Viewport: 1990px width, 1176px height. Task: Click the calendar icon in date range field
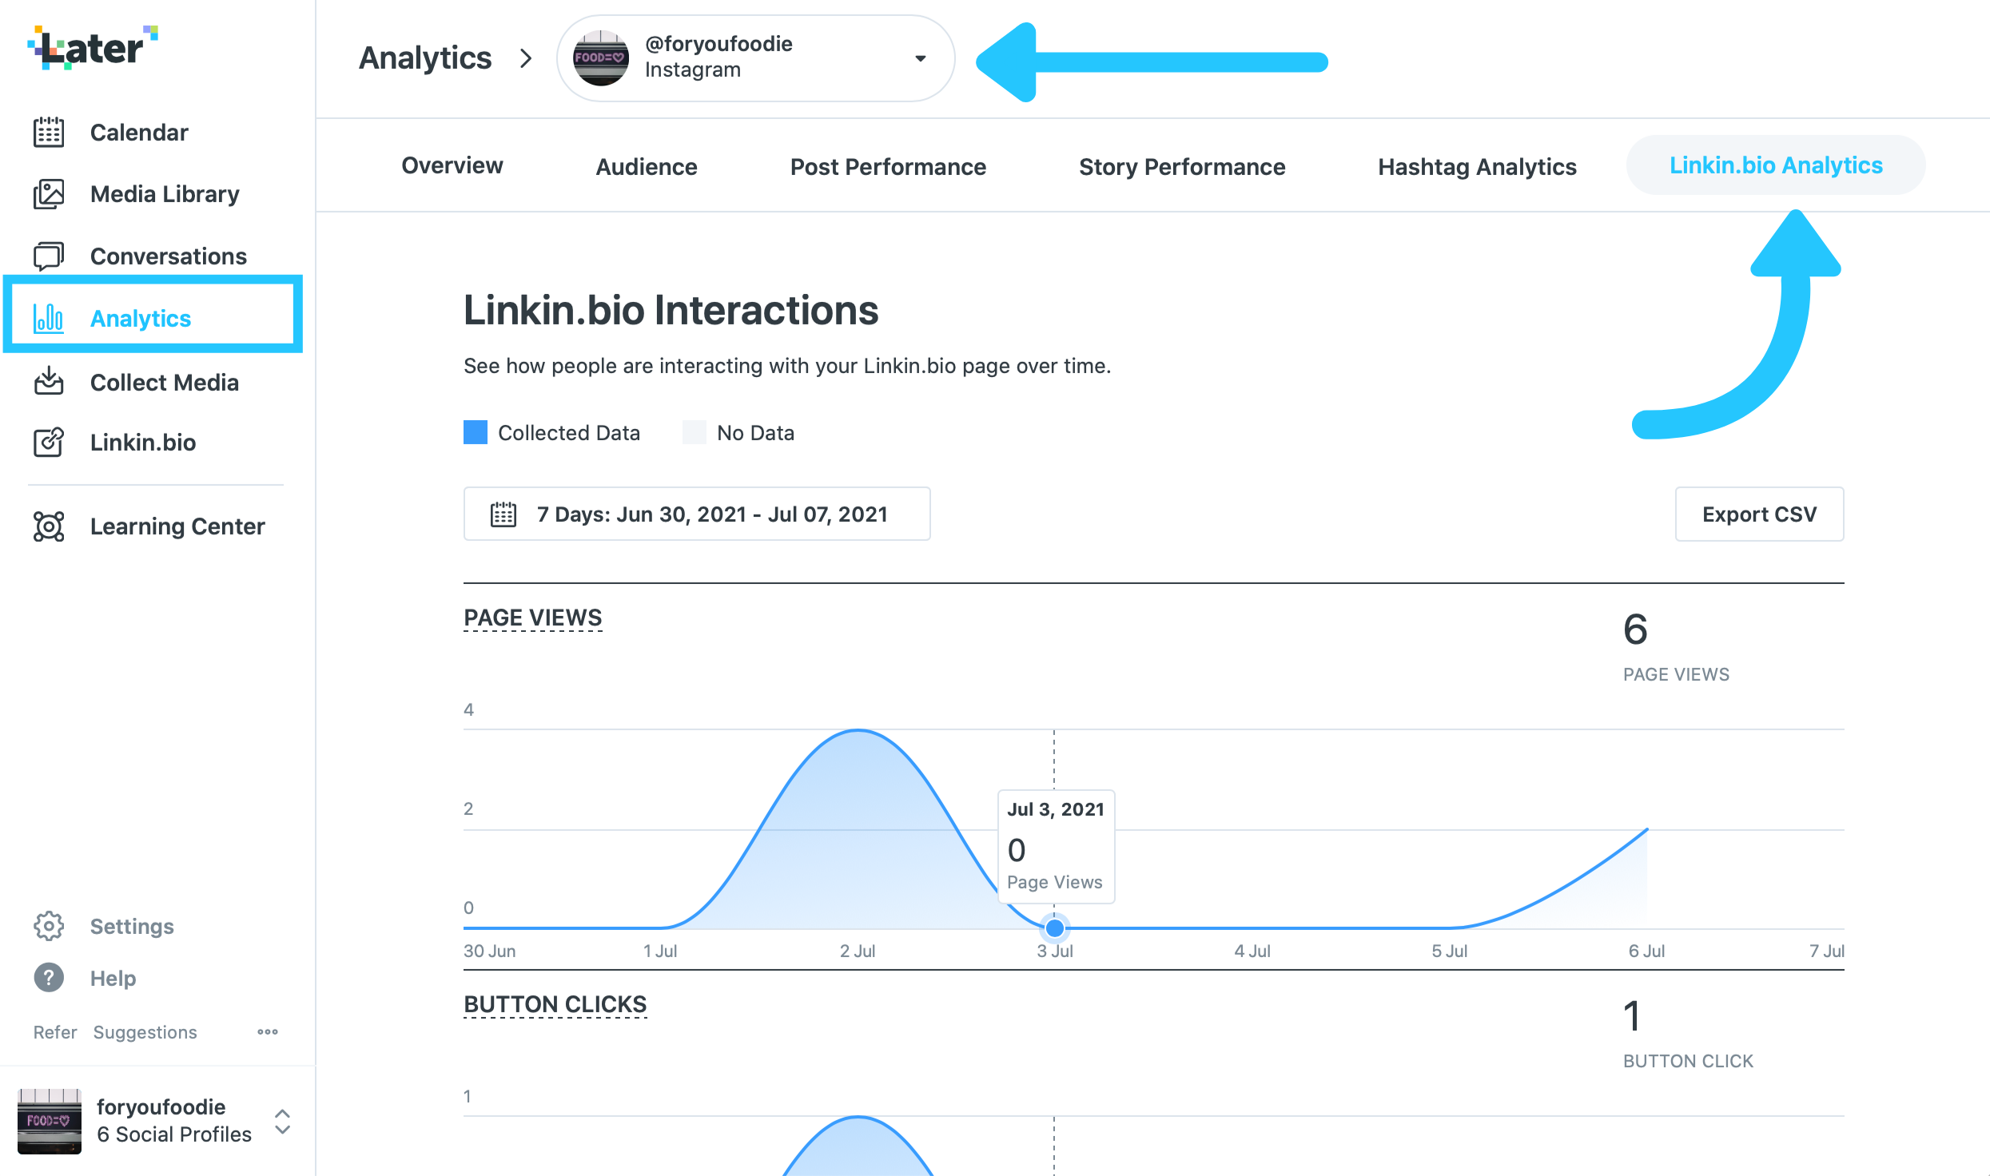coord(503,514)
